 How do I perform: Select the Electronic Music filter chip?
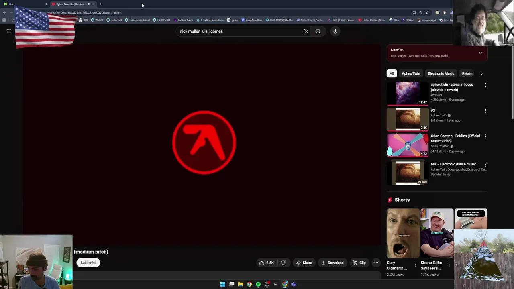[x=441, y=73]
